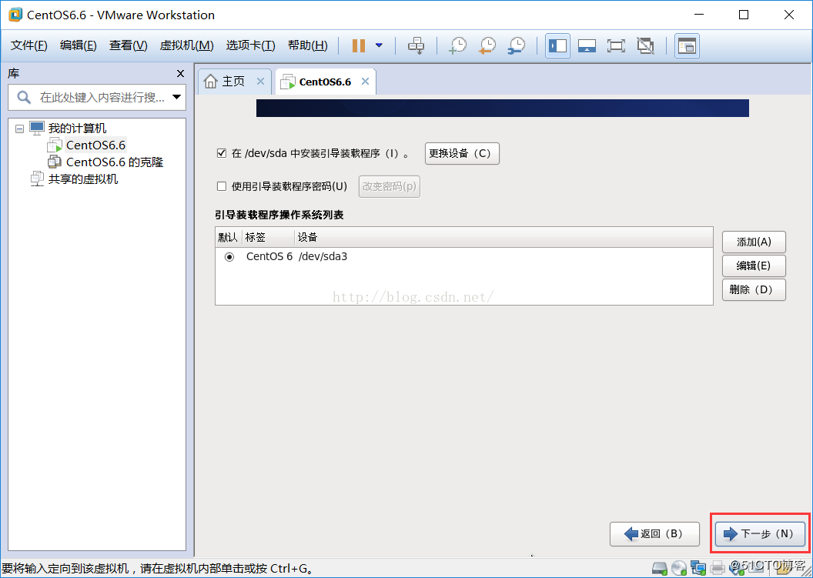The height and width of the screenshot is (578, 813).
Task: Open the 查看(V) menu
Action: (128, 45)
